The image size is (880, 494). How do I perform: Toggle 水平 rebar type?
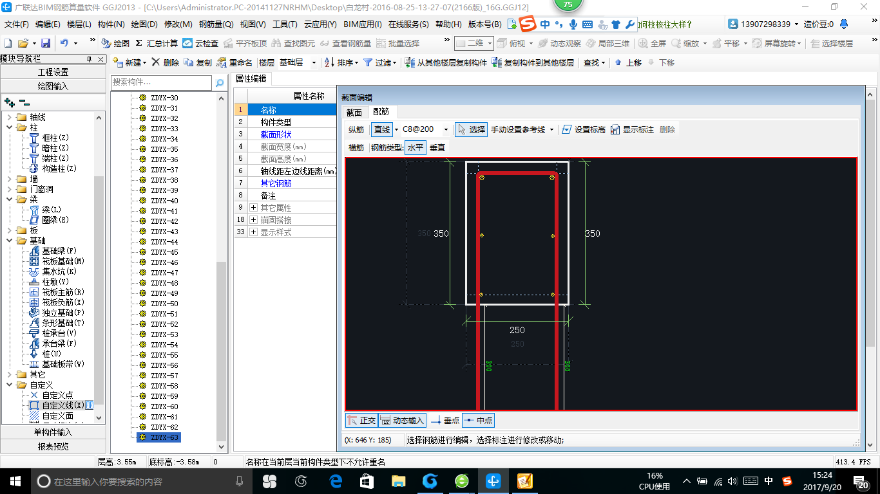[416, 147]
